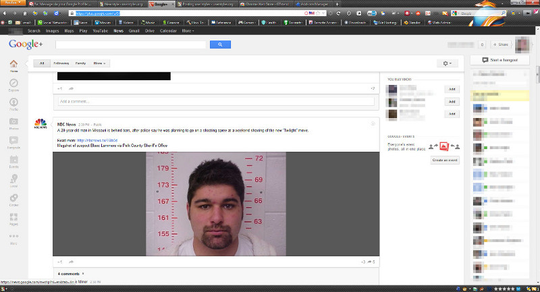Viewport: 540px width, 292px height.
Task: Open Calendar in the Google bar
Action: pyautogui.click(x=168, y=30)
